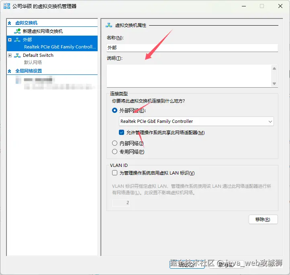Expand the 外部 switch tree node
This screenshot has width=290, height=275.
[x=10, y=40]
